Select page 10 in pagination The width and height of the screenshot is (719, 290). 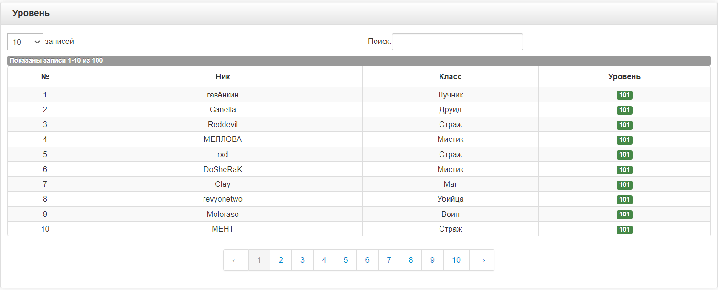pos(456,260)
